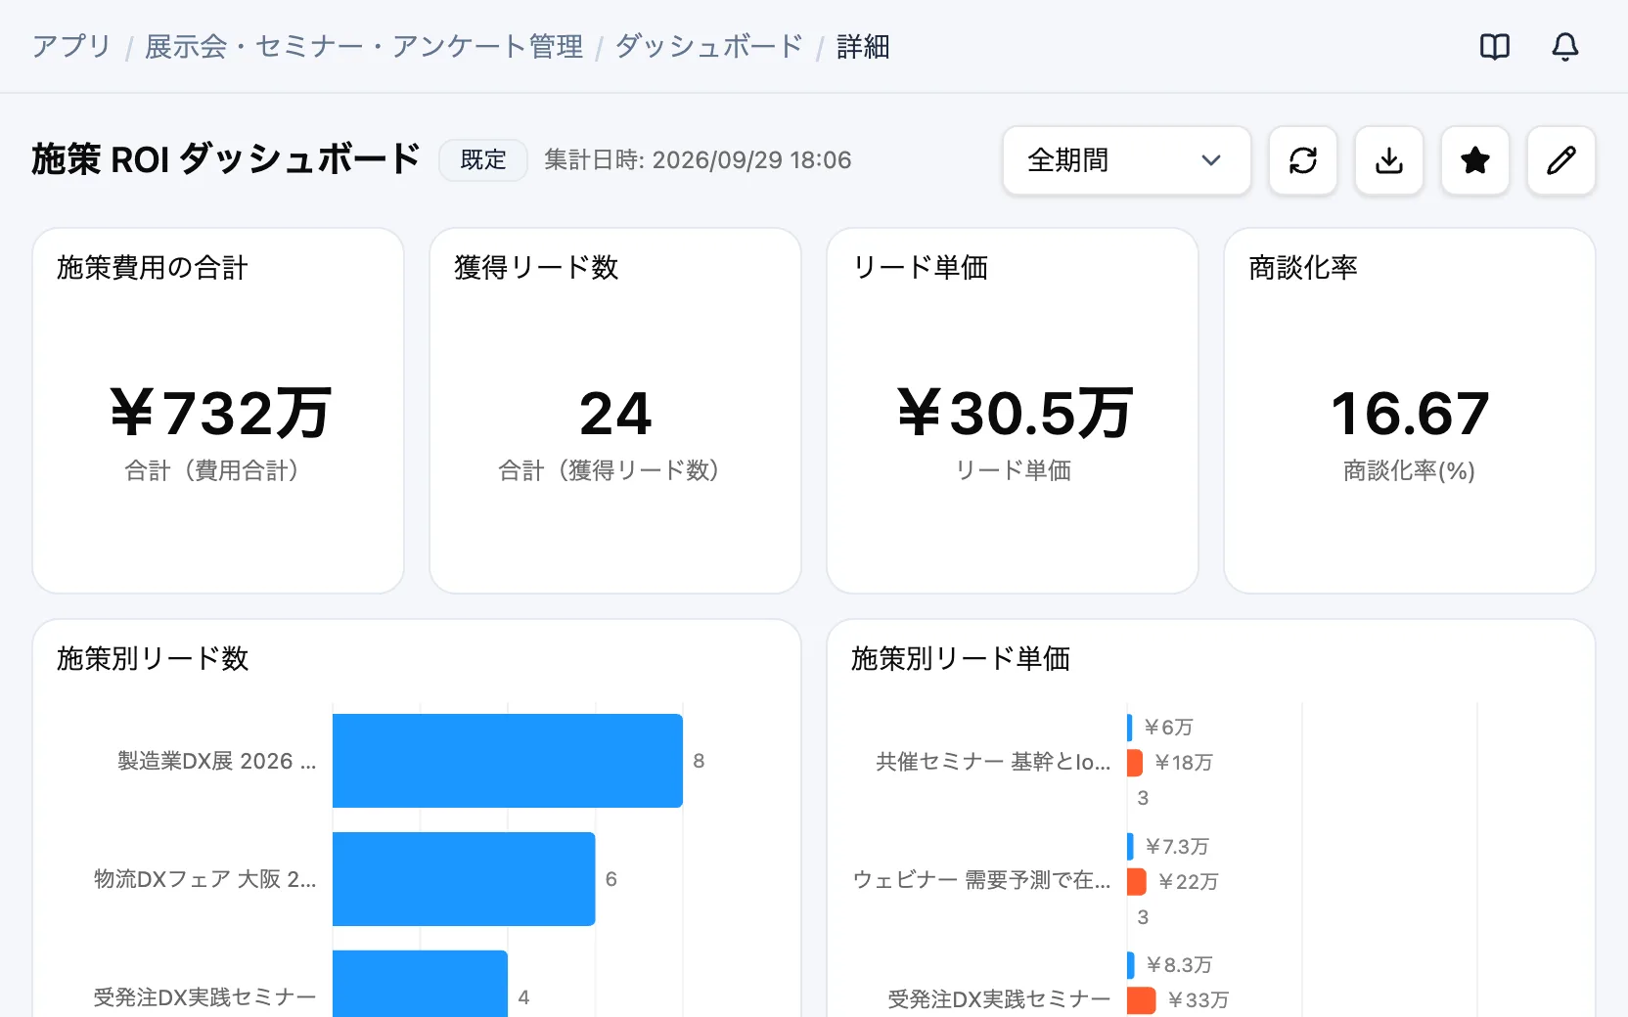Image resolution: width=1628 pixels, height=1017 pixels.
Task: Click the 施策別リード単価 chart title
Action: click(x=961, y=659)
